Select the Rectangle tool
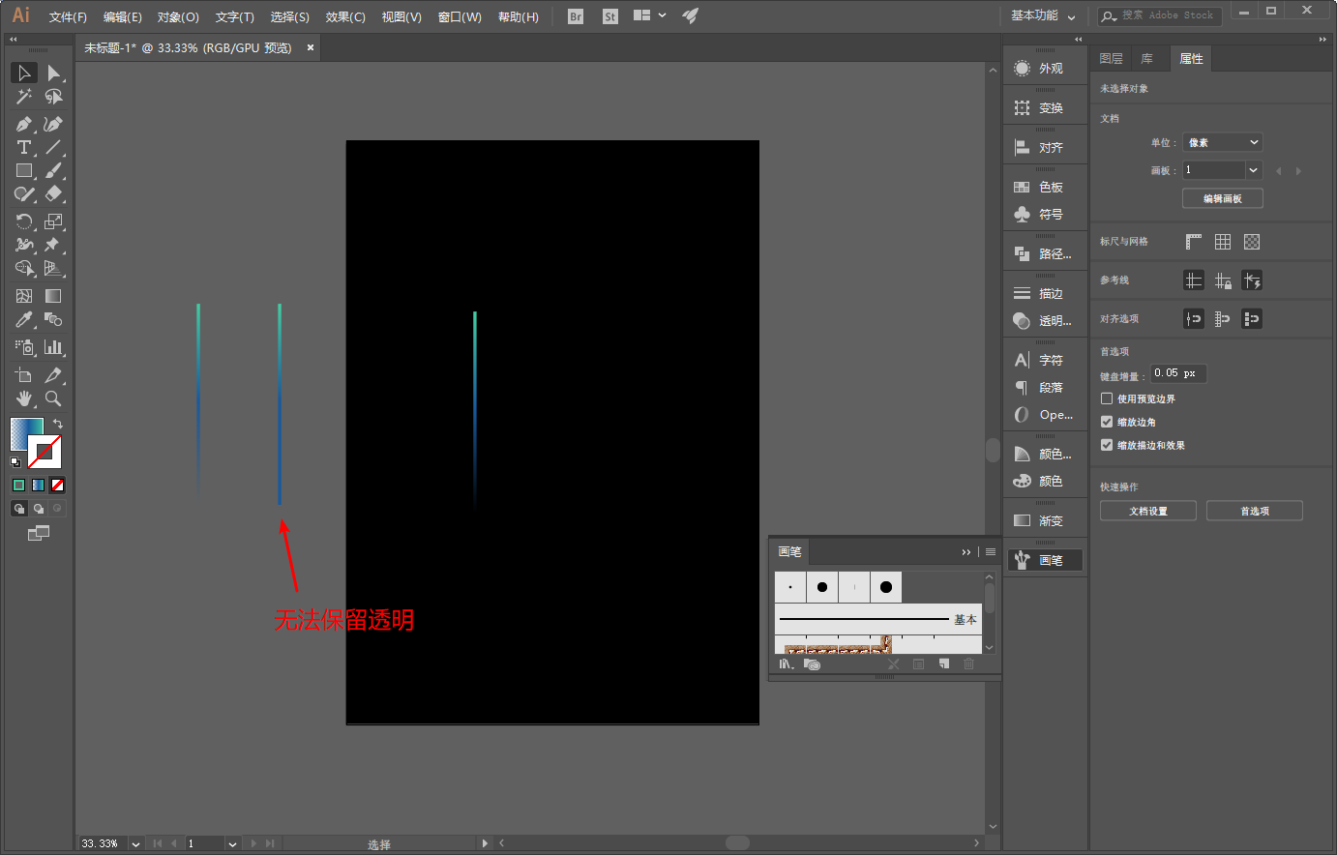The height and width of the screenshot is (855, 1337). tap(24, 170)
